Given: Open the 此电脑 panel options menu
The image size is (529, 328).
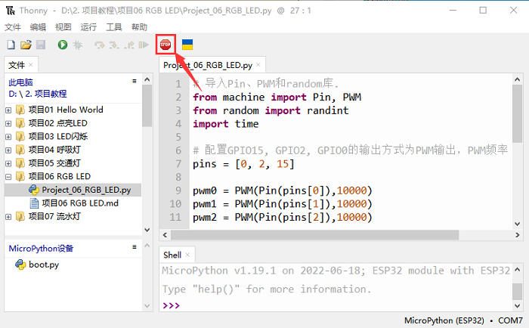Looking at the screenshot, I should (x=134, y=80).
